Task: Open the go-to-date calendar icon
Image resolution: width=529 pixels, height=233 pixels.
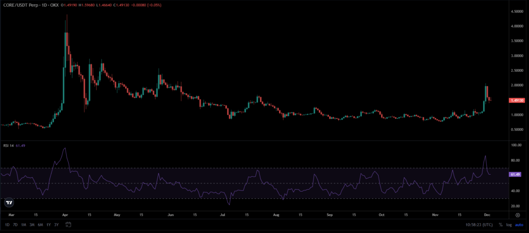Action: click(68, 225)
